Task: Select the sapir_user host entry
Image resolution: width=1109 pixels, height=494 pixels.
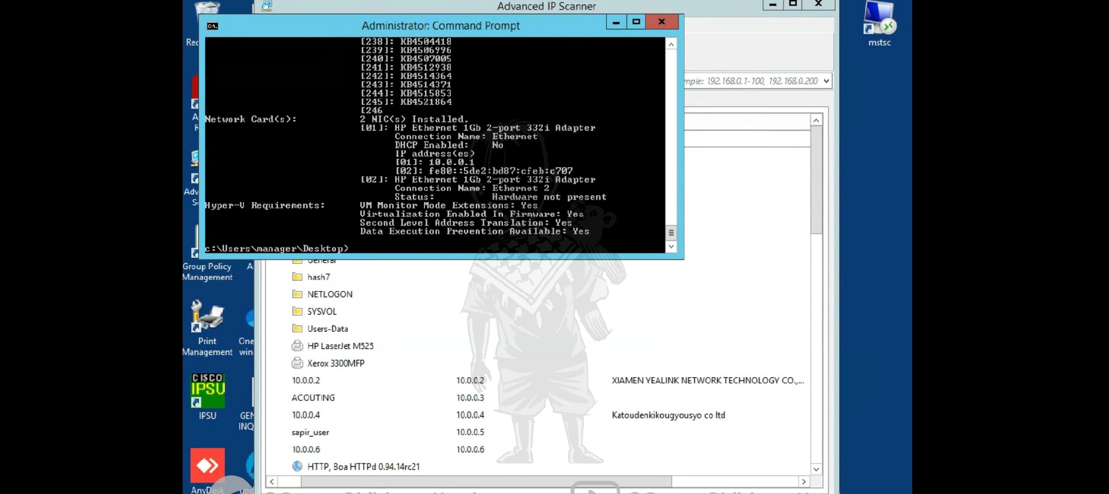Action: [310, 432]
